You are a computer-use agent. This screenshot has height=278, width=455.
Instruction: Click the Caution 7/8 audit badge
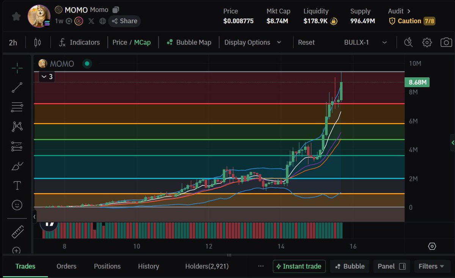pos(412,21)
